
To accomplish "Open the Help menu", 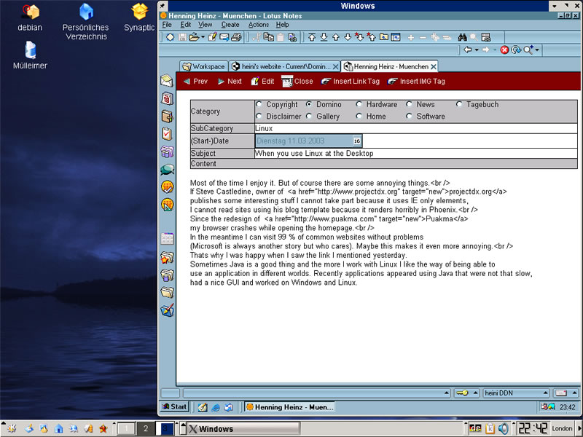I will click(282, 25).
